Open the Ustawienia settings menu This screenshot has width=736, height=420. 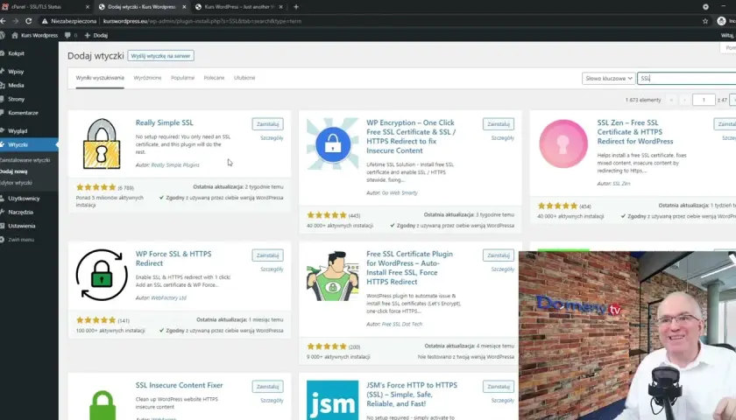click(21, 226)
